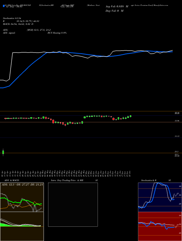This screenshot has height=241, width=182.
Task: Click the empty Intra Day Trading chart box
Action: coord(73,204)
